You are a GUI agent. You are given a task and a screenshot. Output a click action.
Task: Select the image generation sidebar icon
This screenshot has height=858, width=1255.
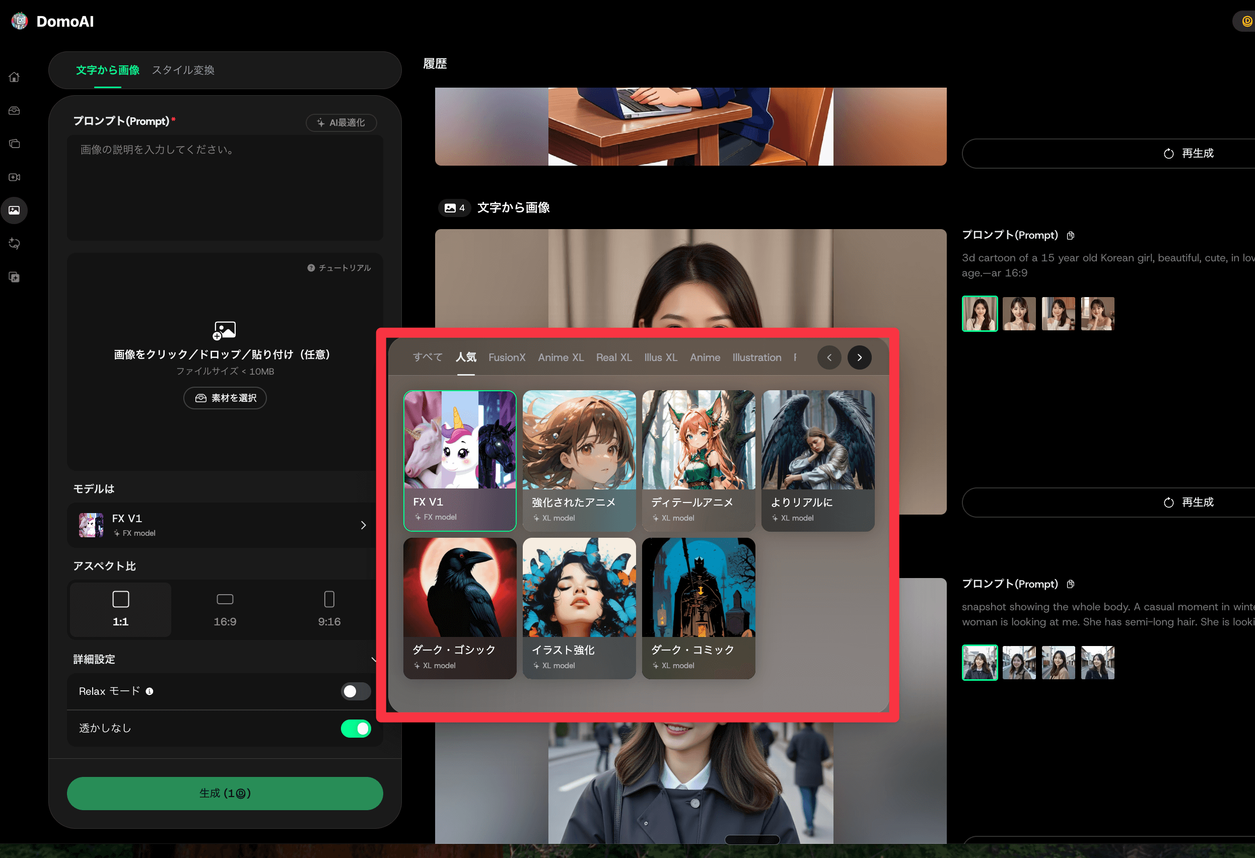point(15,210)
